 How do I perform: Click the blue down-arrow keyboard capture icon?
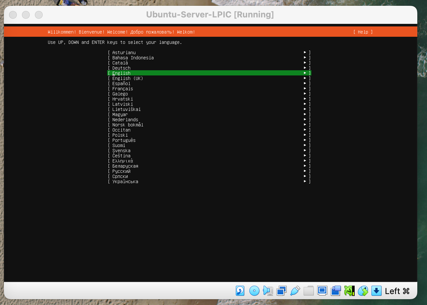click(376, 291)
